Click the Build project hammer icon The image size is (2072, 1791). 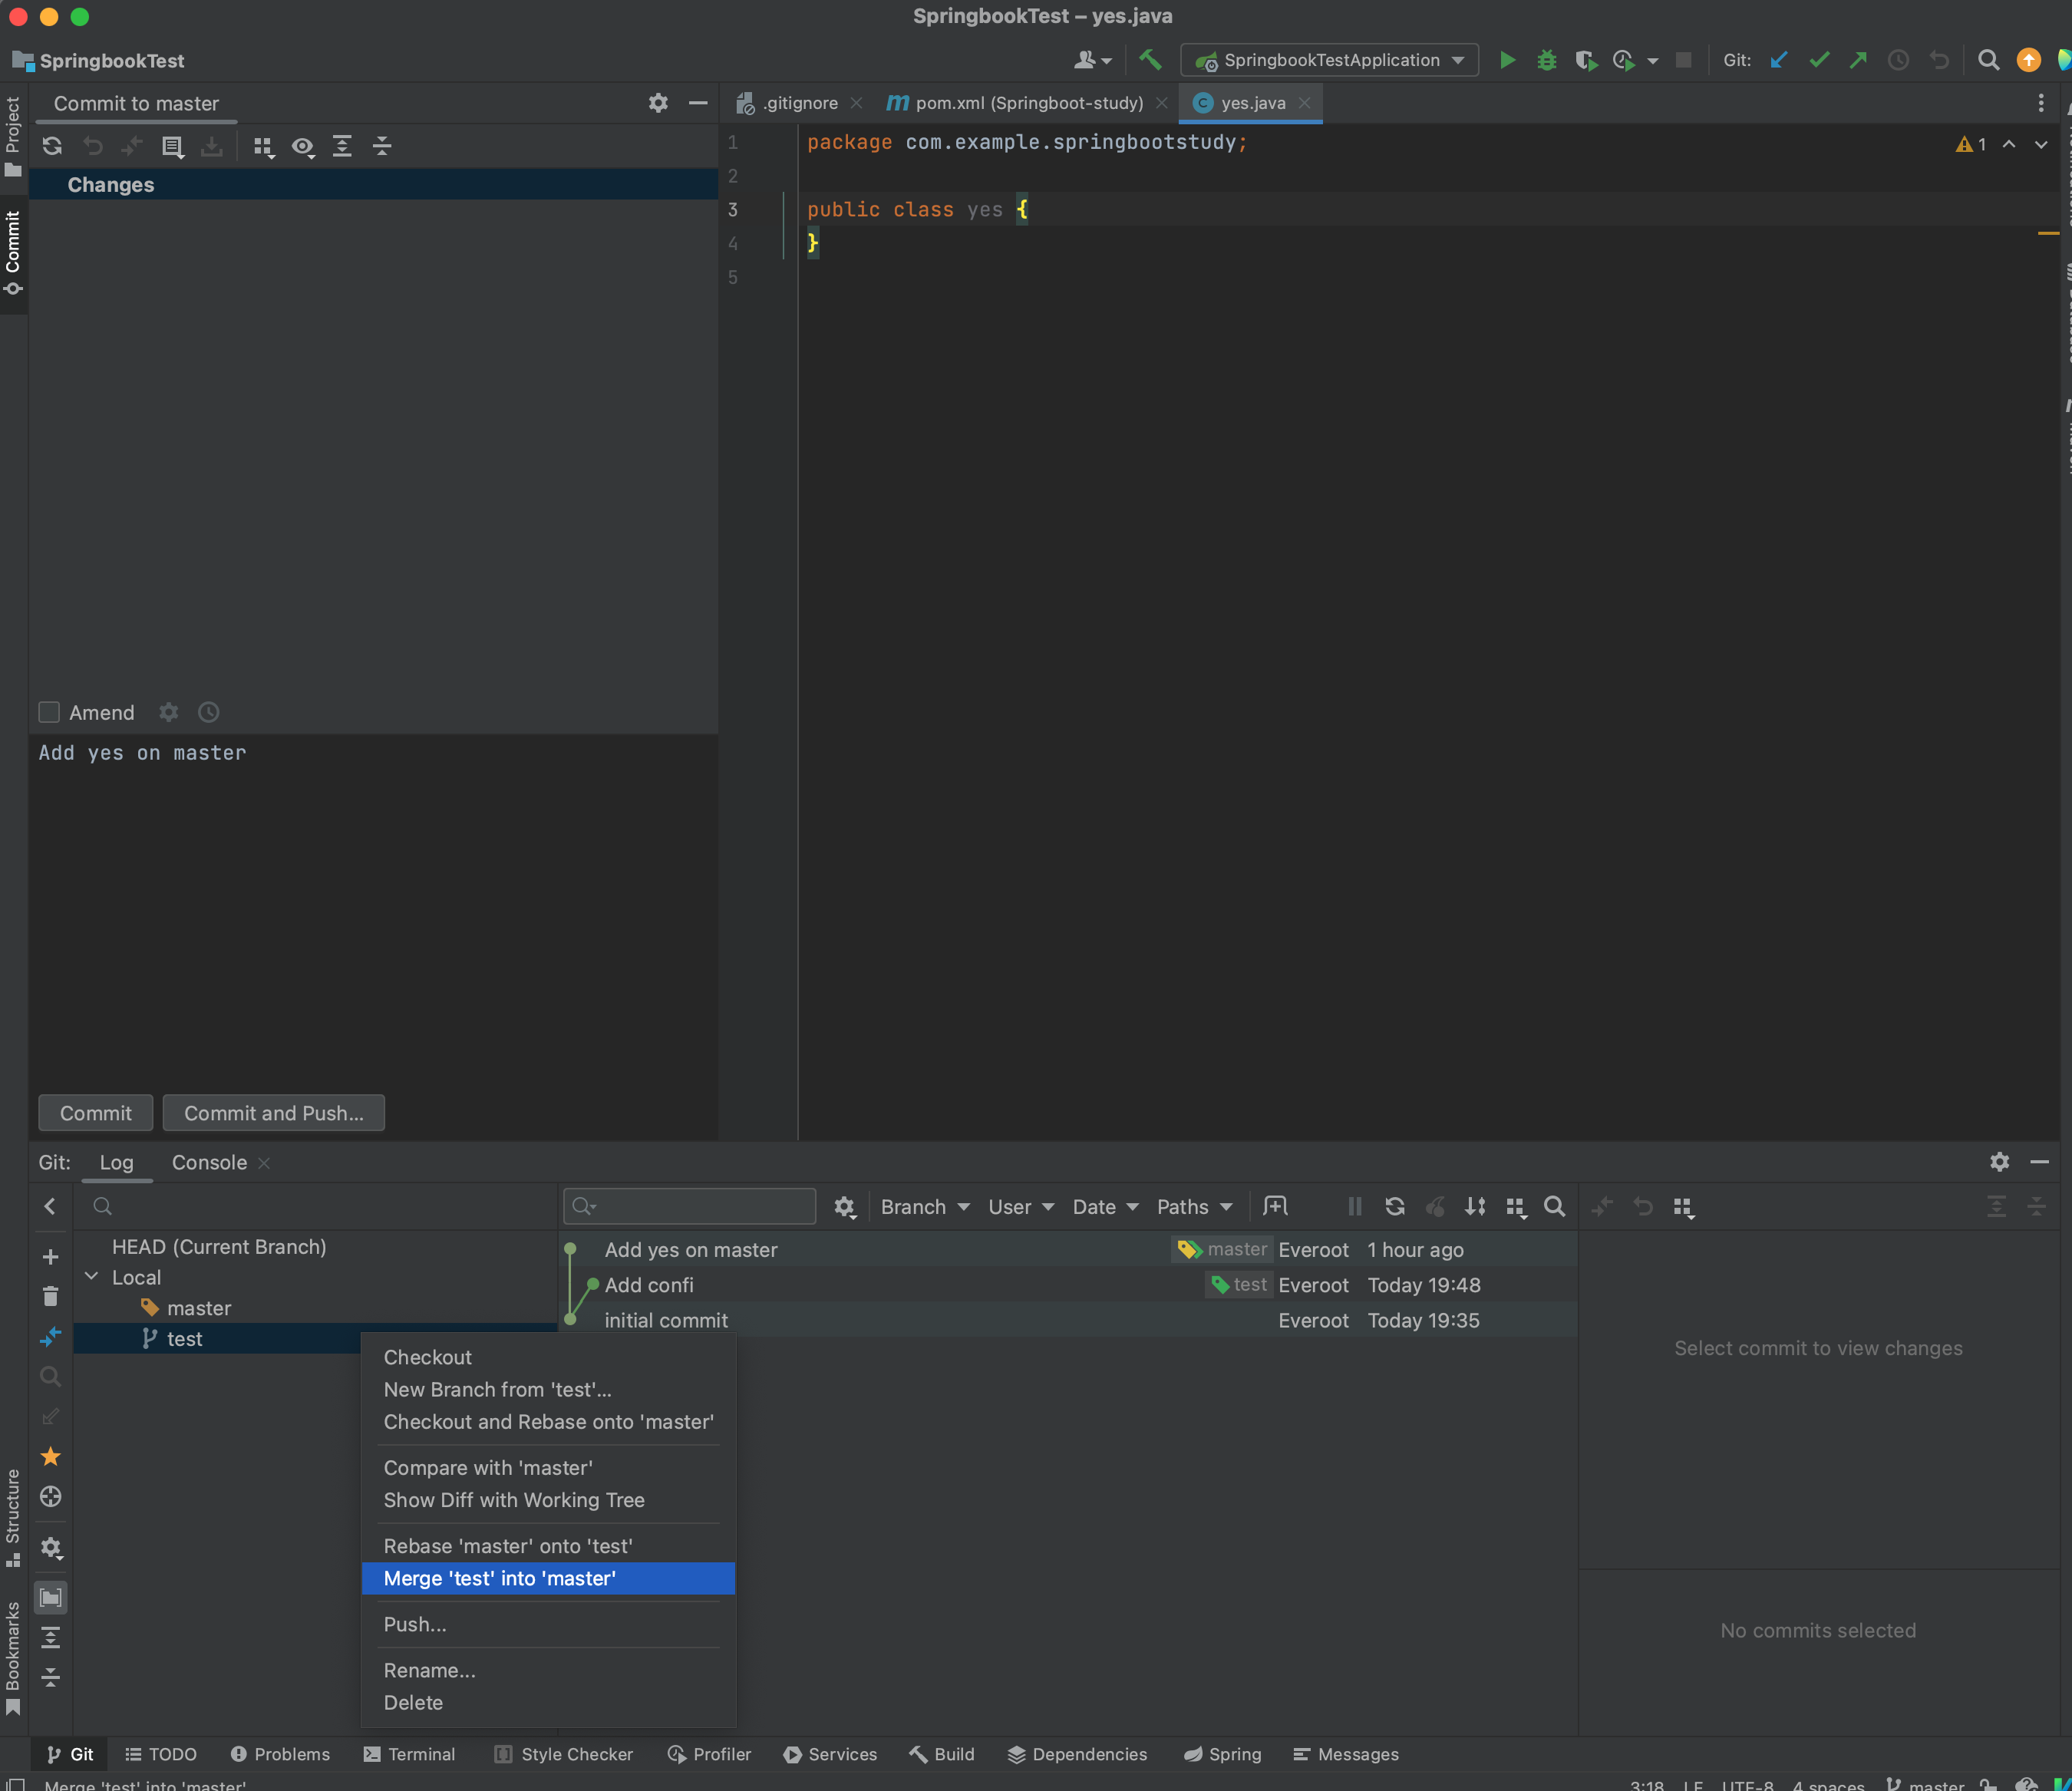(1150, 60)
